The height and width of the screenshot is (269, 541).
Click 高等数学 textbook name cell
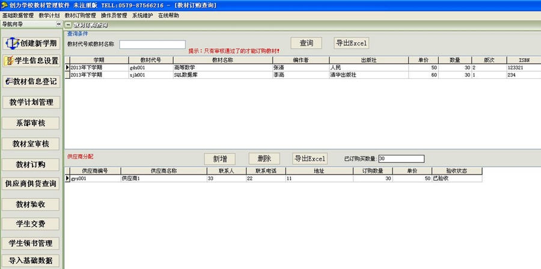(x=223, y=67)
